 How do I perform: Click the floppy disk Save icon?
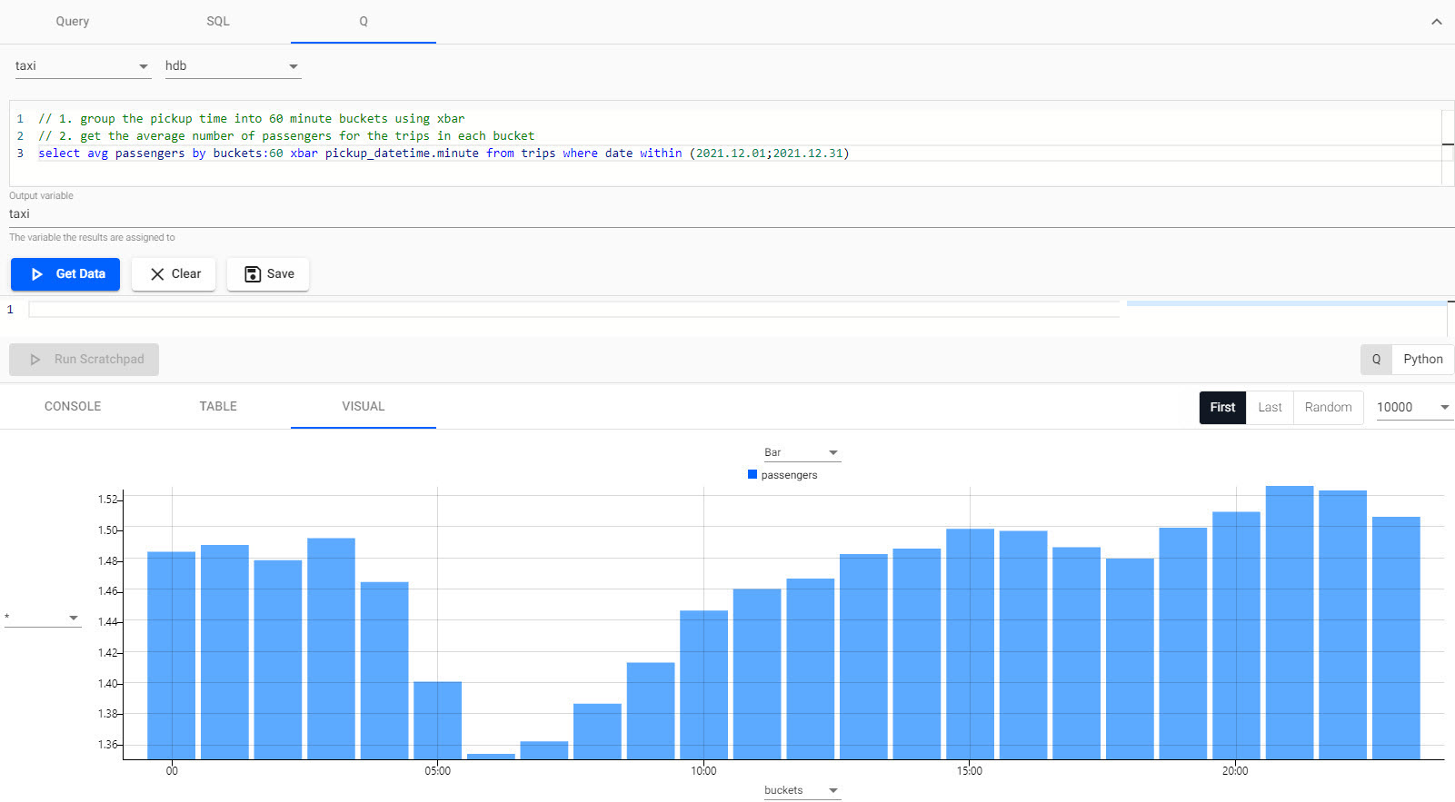click(x=253, y=274)
